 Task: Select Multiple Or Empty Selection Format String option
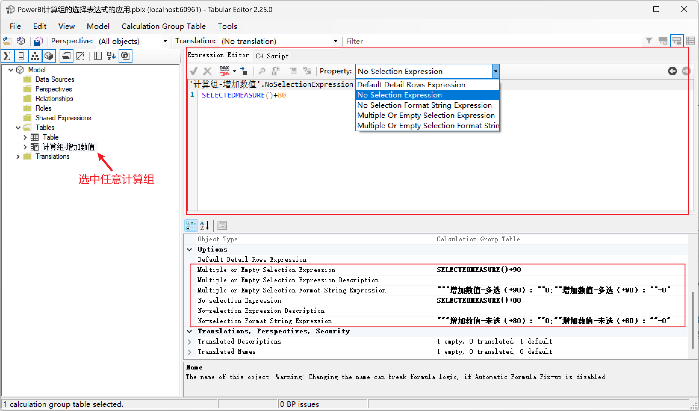tap(427, 125)
